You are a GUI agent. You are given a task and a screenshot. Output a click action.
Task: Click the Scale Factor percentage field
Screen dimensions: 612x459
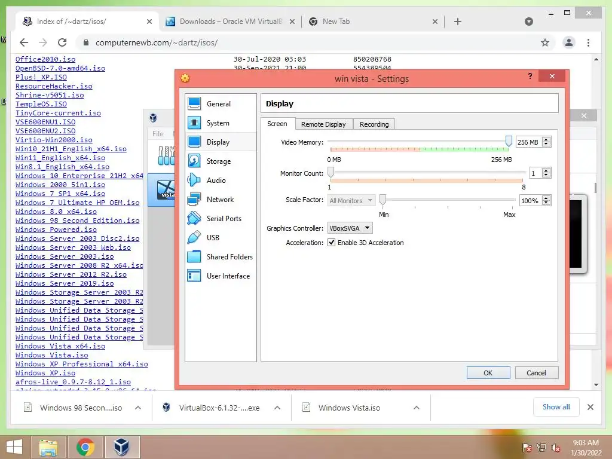coord(531,201)
